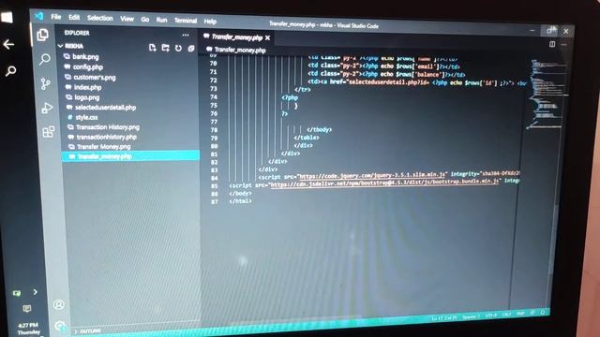The width and height of the screenshot is (600, 337).
Task: Click the Windows Start button
Action: (7, 17)
